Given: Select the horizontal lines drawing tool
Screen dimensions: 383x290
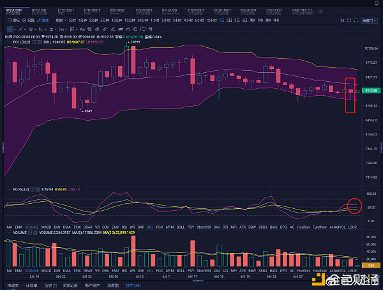Looking at the screenshot, I should (51, 29).
